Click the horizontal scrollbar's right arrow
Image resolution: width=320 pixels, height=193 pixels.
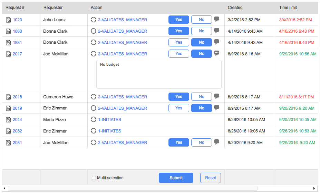pos(314,189)
